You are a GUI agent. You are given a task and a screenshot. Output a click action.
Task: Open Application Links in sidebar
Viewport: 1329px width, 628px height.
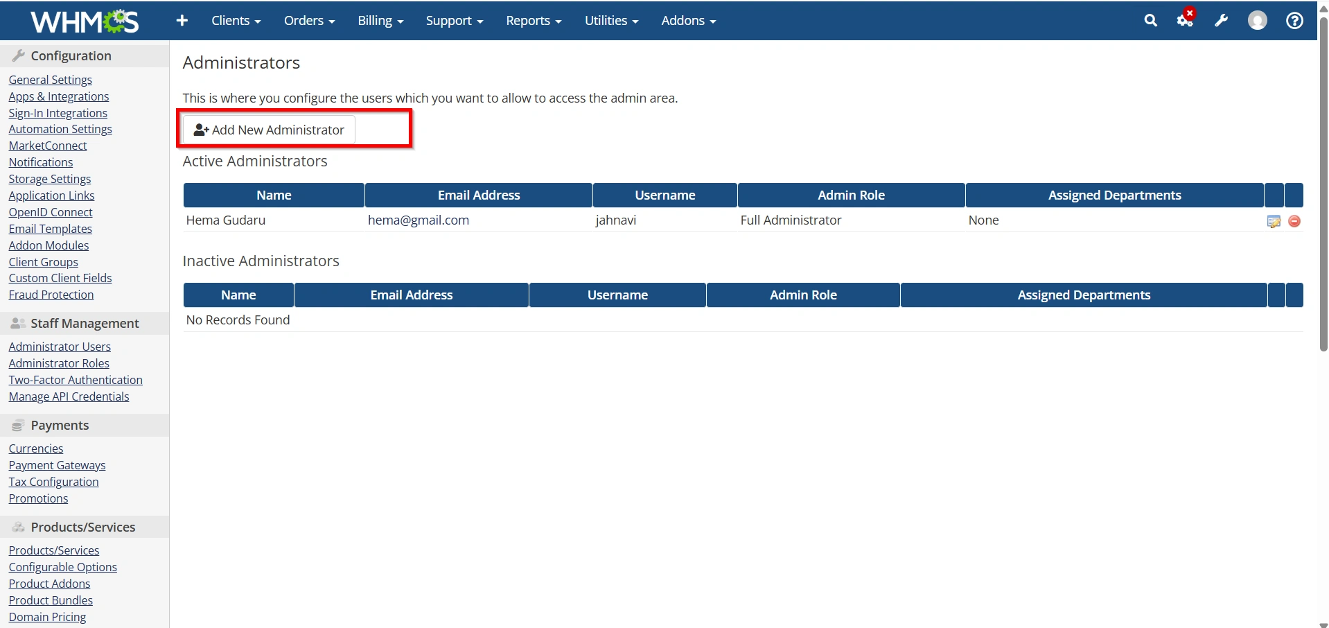[51, 195]
